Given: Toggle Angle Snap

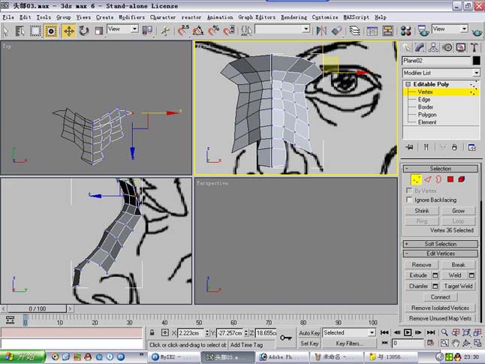Looking at the screenshot, I should pyautogui.click(x=198, y=31).
